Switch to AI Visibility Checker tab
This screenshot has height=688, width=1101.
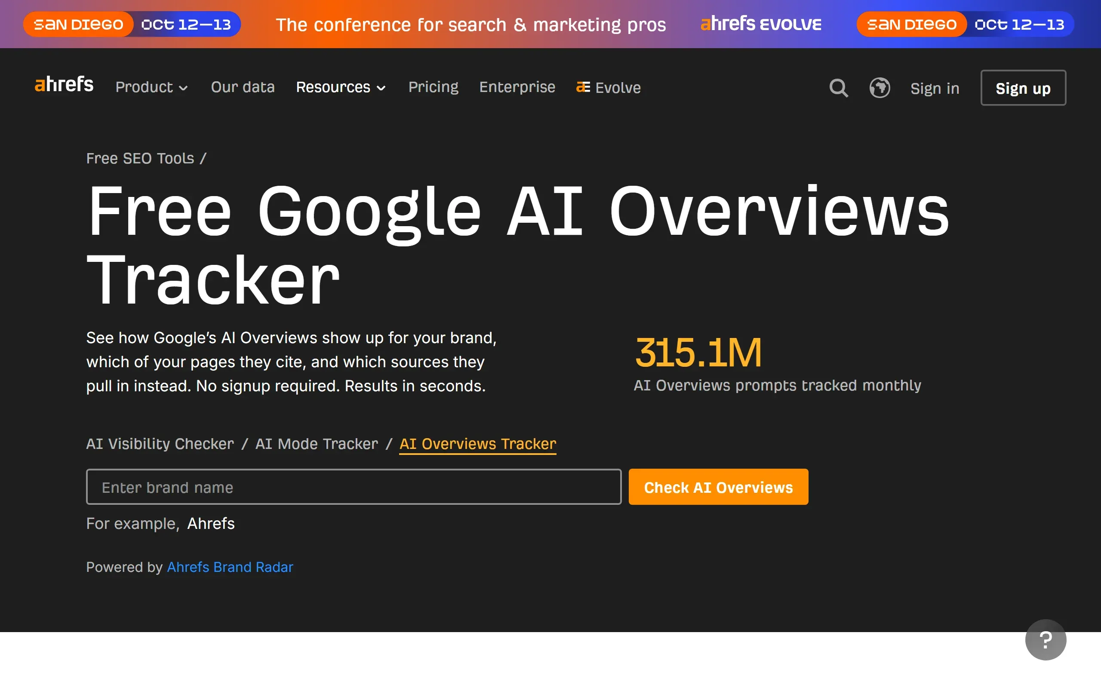click(x=160, y=444)
